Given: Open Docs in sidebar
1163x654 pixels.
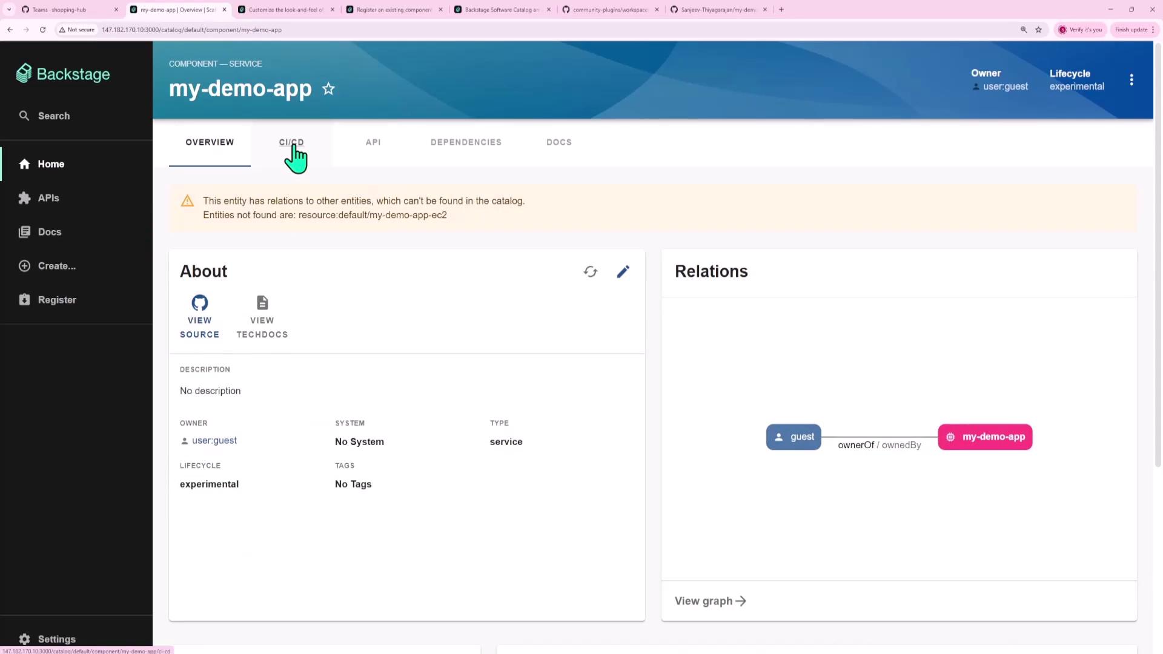Looking at the screenshot, I should pos(49,232).
